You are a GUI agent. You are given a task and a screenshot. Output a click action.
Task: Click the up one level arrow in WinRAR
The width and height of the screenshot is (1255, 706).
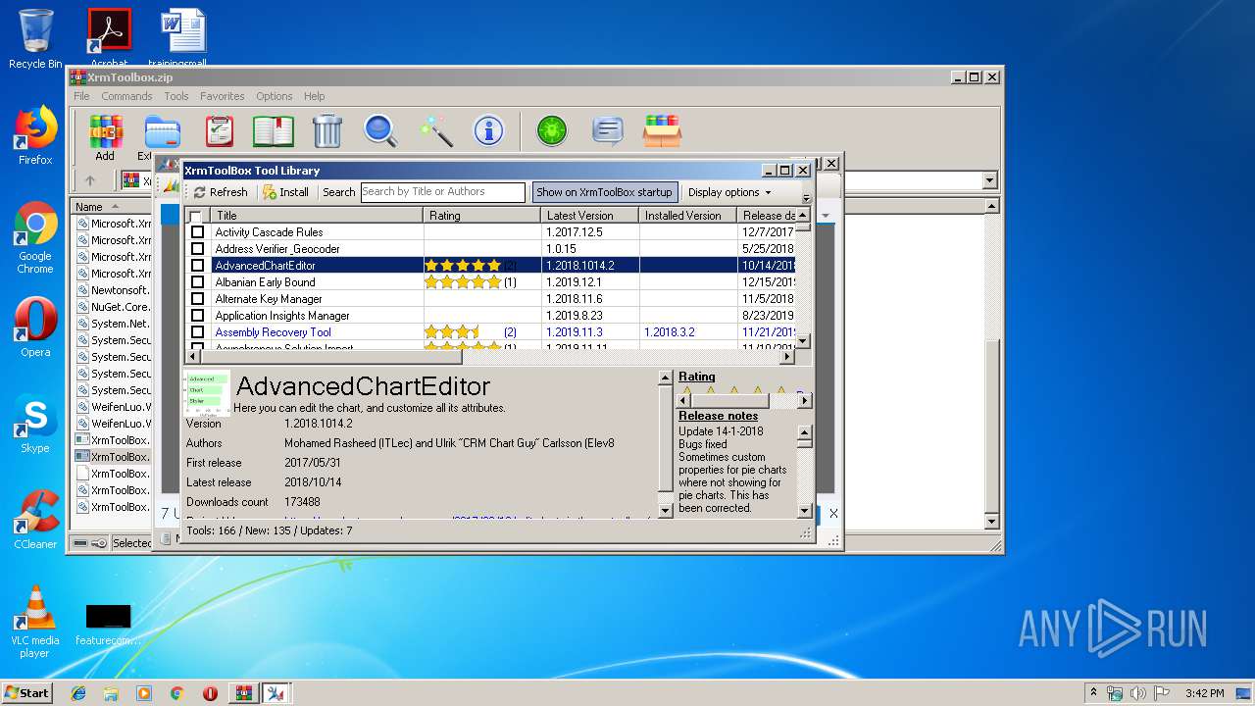[x=90, y=180]
